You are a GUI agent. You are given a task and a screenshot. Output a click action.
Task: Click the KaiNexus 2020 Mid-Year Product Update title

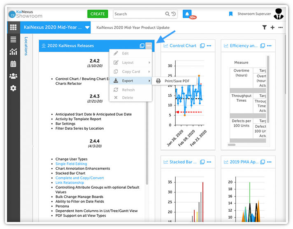click(x=133, y=28)
